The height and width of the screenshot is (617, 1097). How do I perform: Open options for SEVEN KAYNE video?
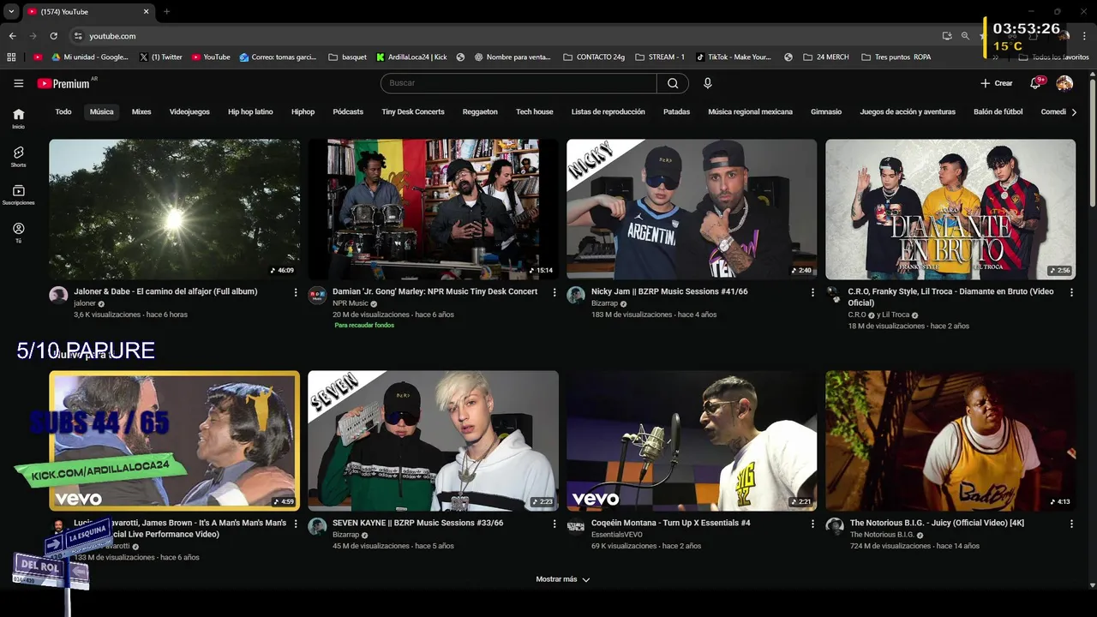click(554, 524)
